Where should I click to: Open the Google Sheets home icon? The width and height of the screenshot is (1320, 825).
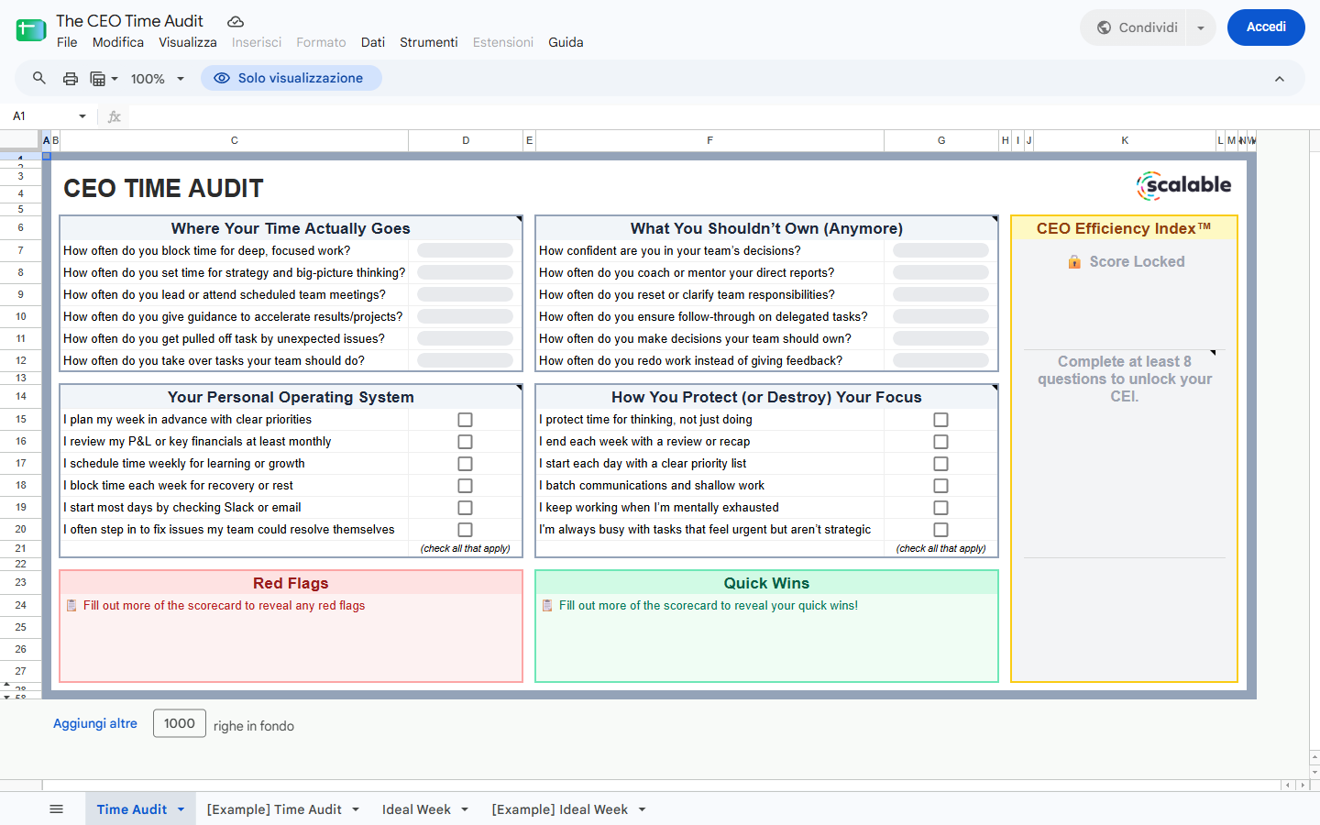tap(31, 29)
